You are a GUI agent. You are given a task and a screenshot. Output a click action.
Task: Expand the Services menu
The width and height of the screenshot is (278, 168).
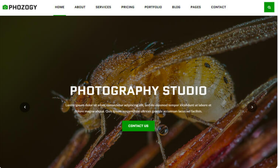click(103, 7)
